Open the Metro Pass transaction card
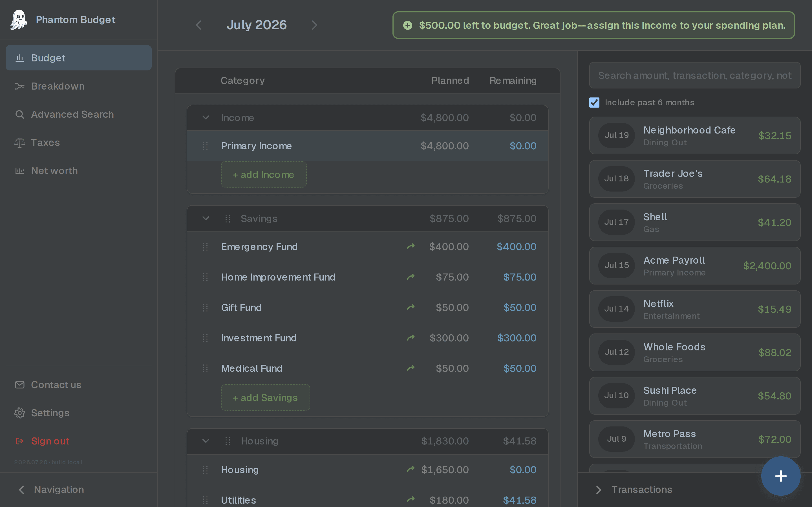The width and height of the screenshot is (812, 507). coord(694,439)
